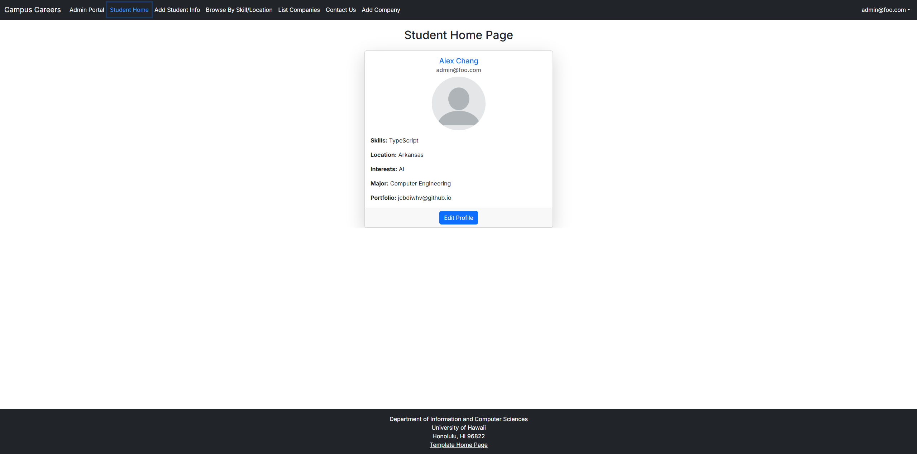Open the Contact Us page
The height and width of the screenshot is (454, 917).
point(340,10)
